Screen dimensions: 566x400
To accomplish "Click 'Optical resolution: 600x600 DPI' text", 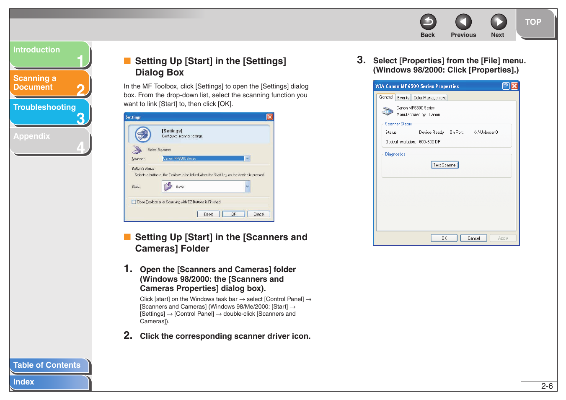I will (x=414, y=142).
